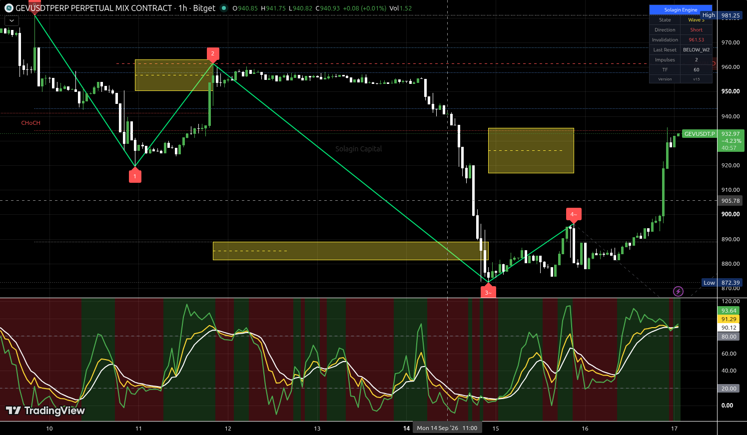Click the 12 date label on time axis
Screen dimensions: 747x435
[x=228, y=429]
